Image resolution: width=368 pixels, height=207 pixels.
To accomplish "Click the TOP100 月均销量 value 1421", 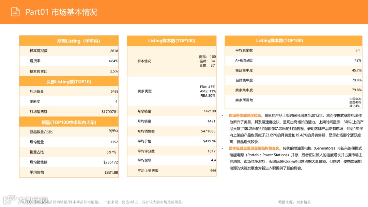I will pos(211,121).
